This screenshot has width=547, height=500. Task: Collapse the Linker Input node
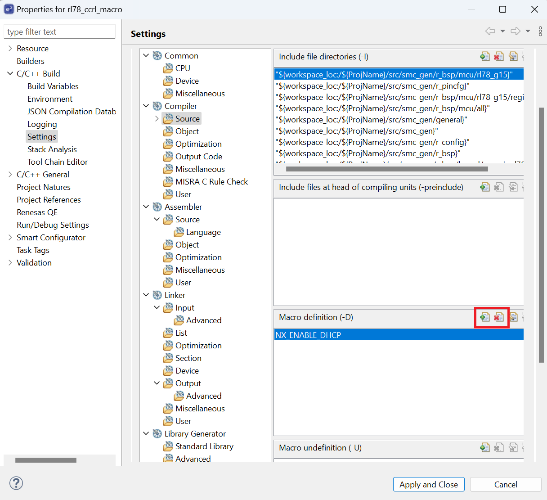pos(157,308)
